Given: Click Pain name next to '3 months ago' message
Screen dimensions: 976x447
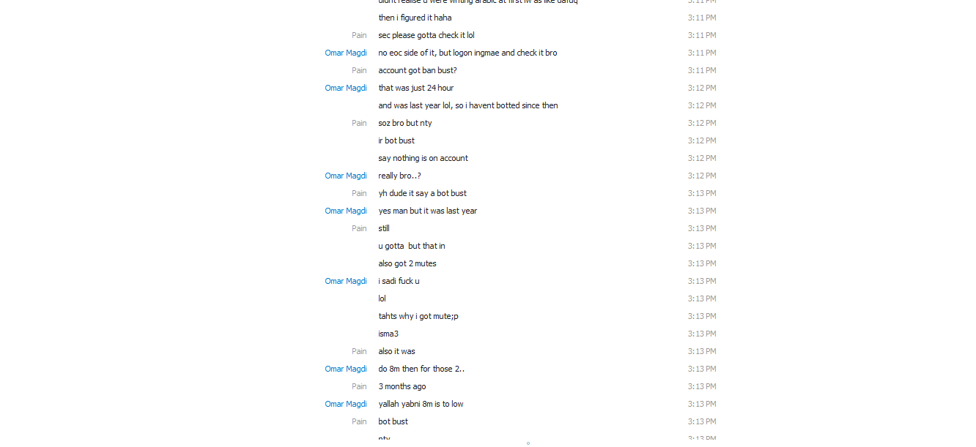Looking at the screenshot, I should pyautogui.click(x=359, y=386).
